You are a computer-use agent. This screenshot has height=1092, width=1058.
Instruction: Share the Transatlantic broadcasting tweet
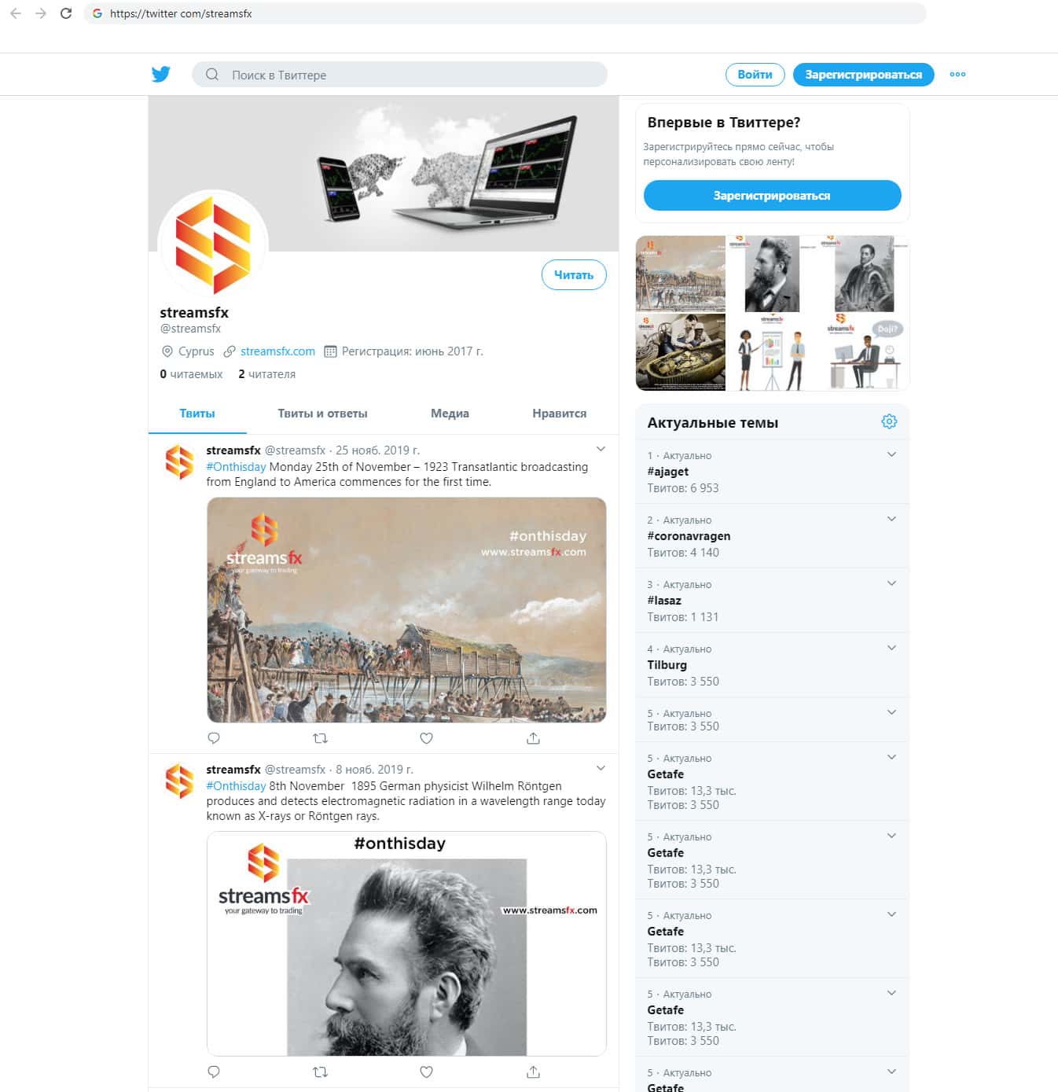click(x=533, y=738)
